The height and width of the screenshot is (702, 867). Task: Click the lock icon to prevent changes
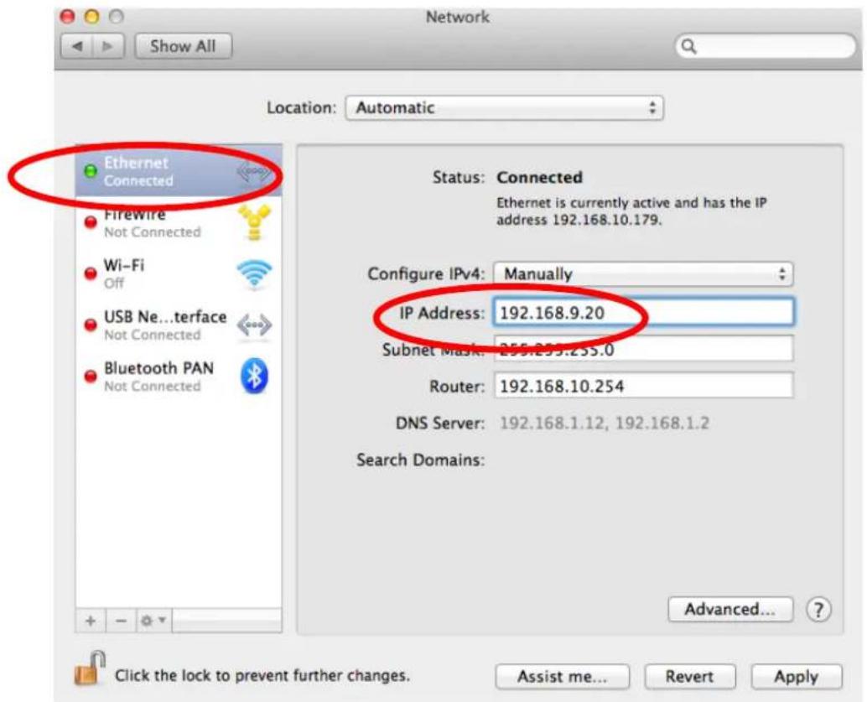pos(90,668)
